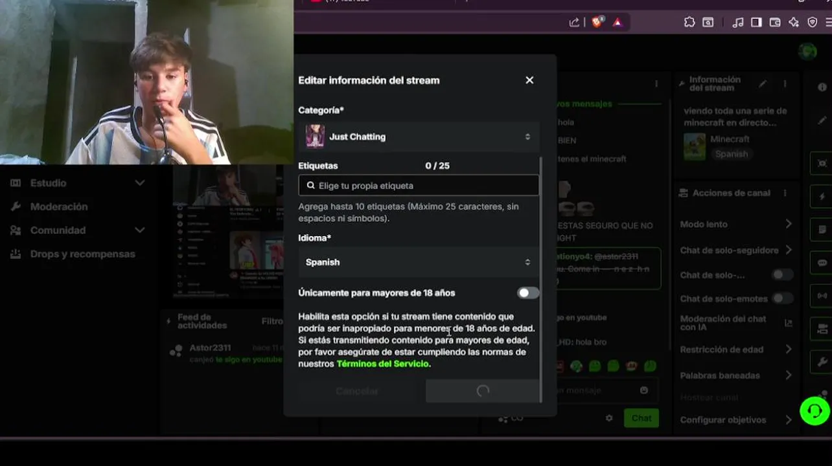Click the dialog's vertical scrollbar
832x466 pixels.
[541, 278]
